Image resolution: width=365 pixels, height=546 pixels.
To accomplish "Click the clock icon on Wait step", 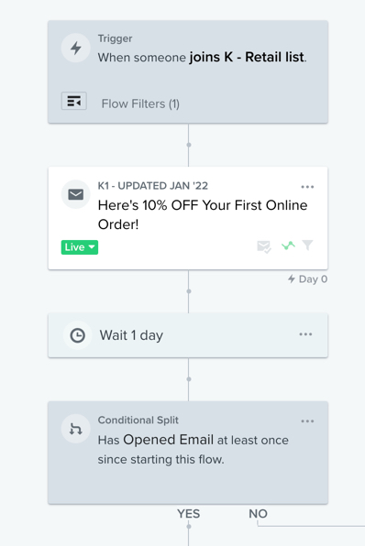I will [x=77, y=335].
